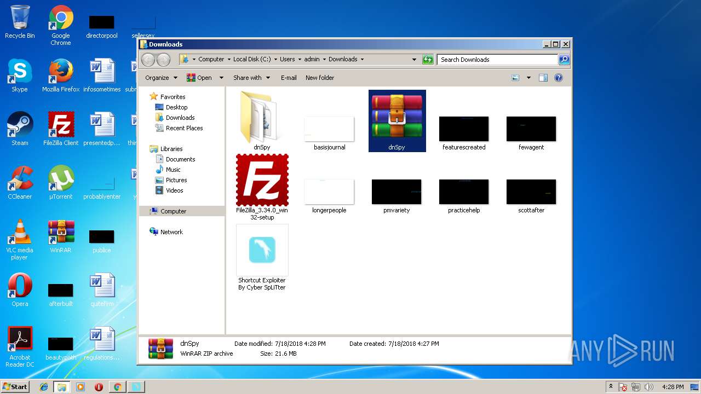Viewport: 701px width, 394px height.
Task: Select Network in the navigation pane
Action: [x=171, y=232]
